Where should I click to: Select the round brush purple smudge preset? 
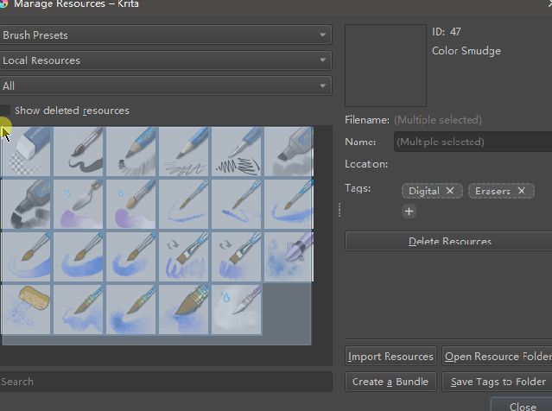point(131,204)
